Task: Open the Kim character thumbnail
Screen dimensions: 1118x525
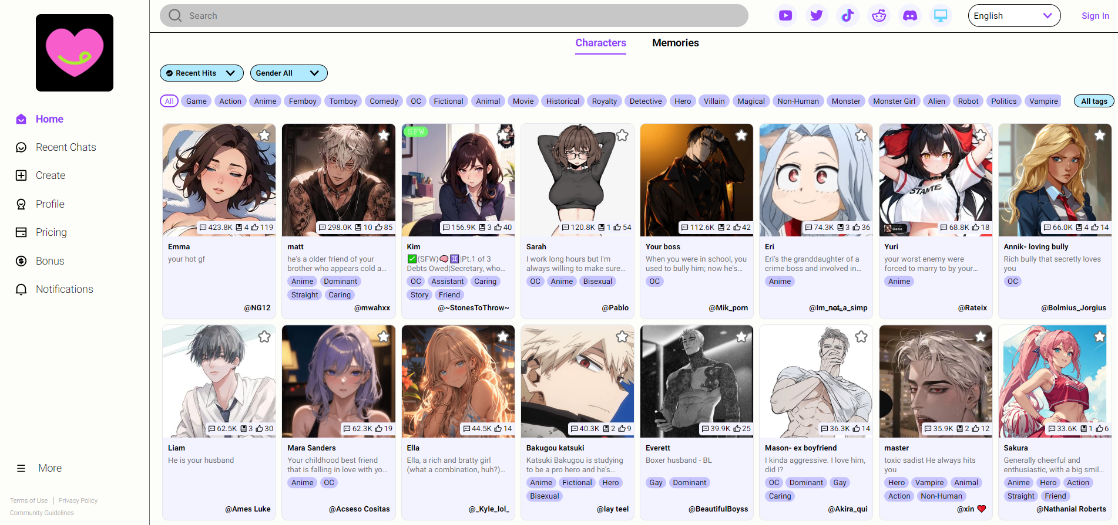Action: pos(458,179)
